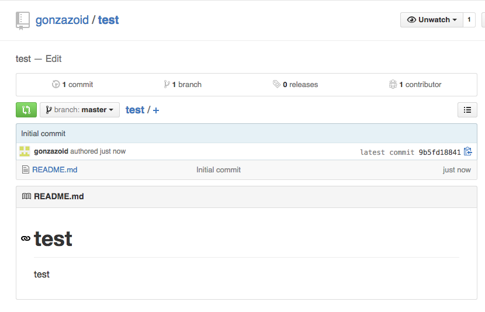Click the gonzazoid avatar image

pyautogui.click(x=25, y=151)
